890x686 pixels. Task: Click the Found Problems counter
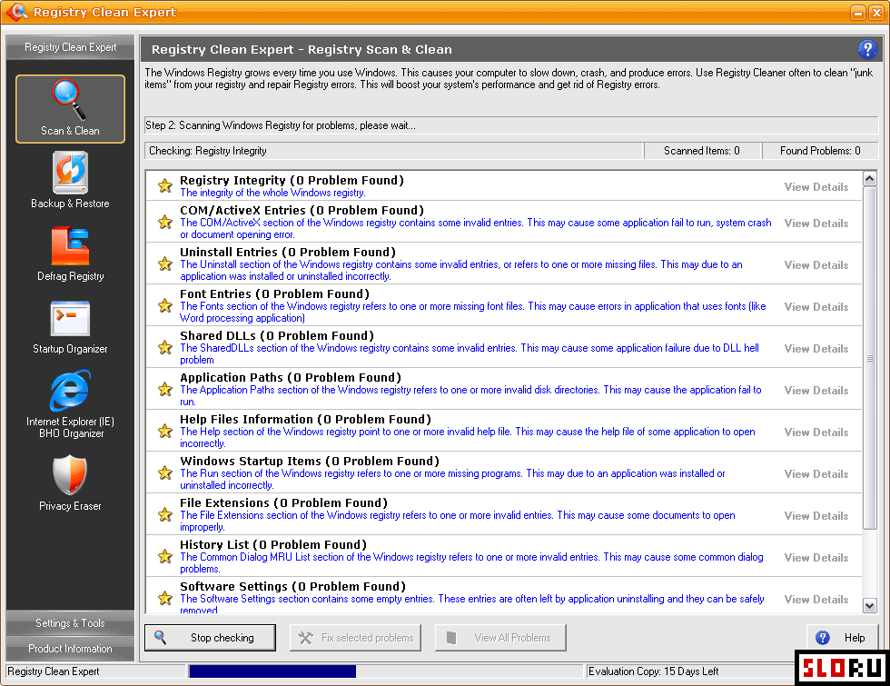819,151
